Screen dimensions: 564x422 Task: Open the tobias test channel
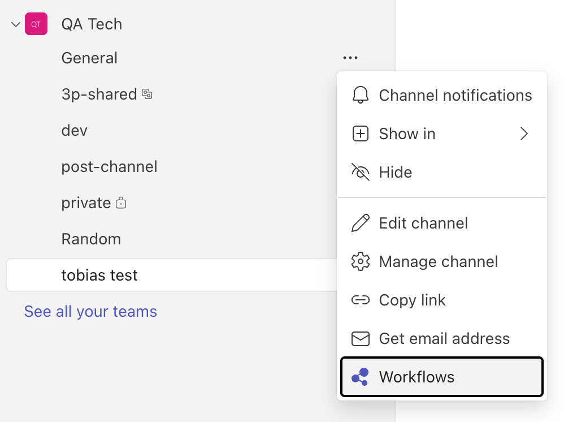click(99, 275)
